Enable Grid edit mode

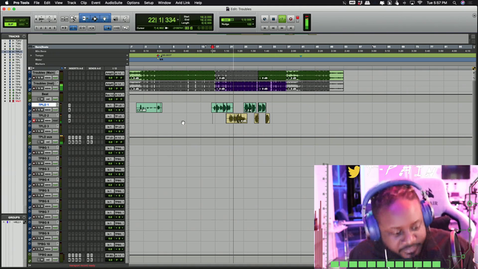coord(22,24)
